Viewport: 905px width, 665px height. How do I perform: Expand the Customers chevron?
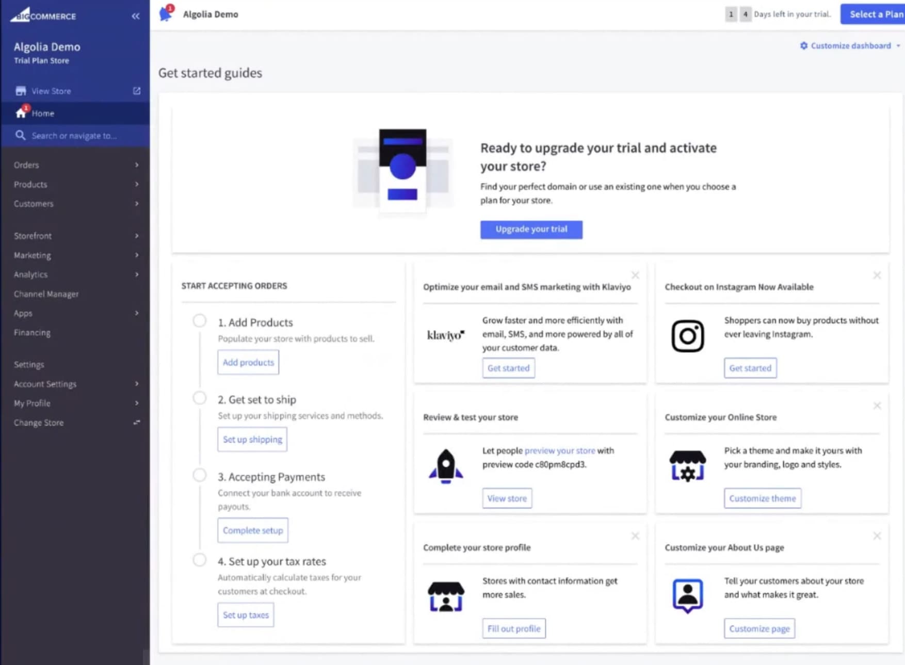pyautogui.click(x=137, y=203)
